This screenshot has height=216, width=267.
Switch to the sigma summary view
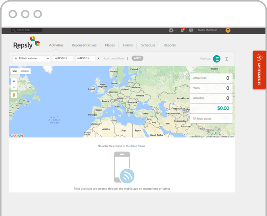(227, 59)
